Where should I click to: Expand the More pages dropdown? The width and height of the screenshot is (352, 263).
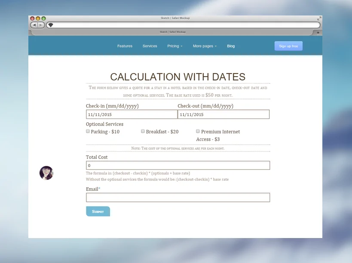point(204,46)
